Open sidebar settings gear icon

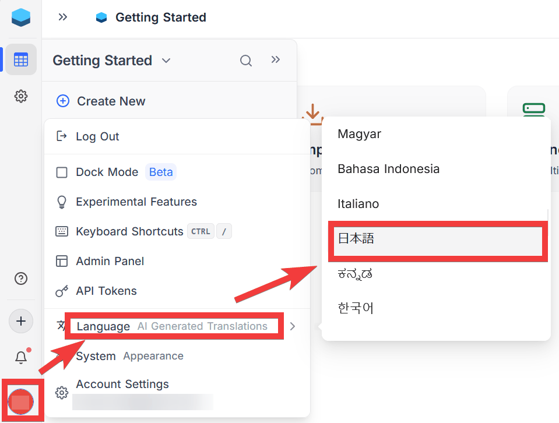21,96
